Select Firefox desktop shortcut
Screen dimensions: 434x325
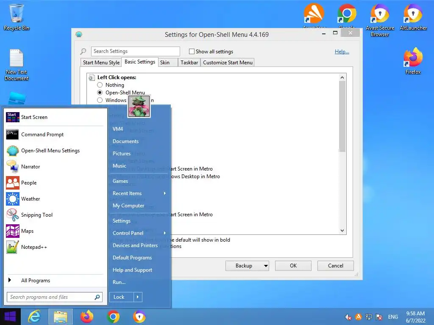coord(413,61)
